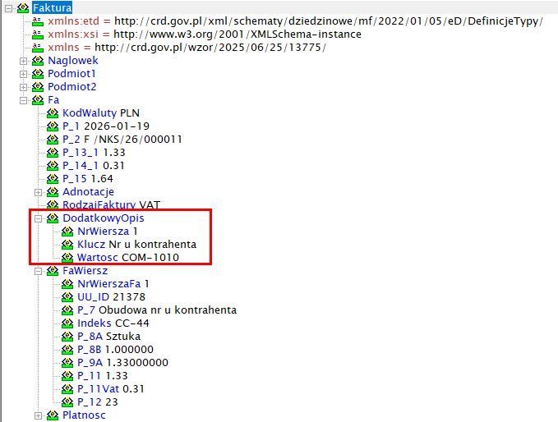Collapse the root Faktura tree
The image size is (558, 422).
pyautogui.click(x=8, y=8)
